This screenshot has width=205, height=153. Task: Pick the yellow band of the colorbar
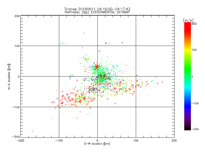[188, 50]
